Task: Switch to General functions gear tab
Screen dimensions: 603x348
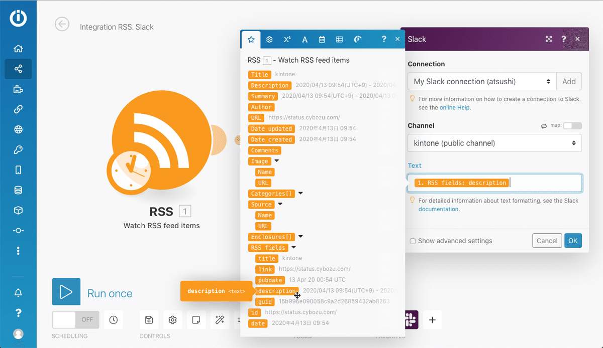Action: [269, 39]
